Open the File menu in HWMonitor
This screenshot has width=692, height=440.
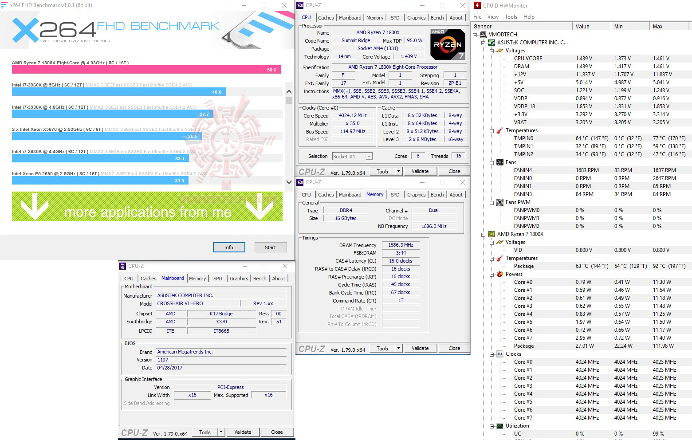coord(477,17)
